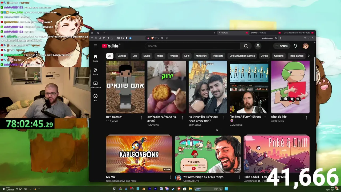The image size is (341, 192).
Task: Select the Life Simulation Games chip
Action: 242,56
